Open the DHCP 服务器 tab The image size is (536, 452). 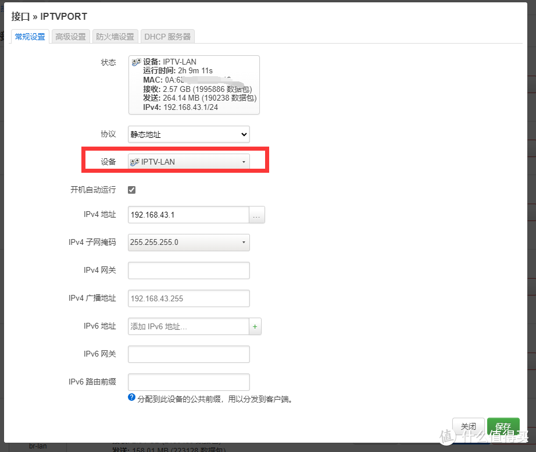click(167, 36)
